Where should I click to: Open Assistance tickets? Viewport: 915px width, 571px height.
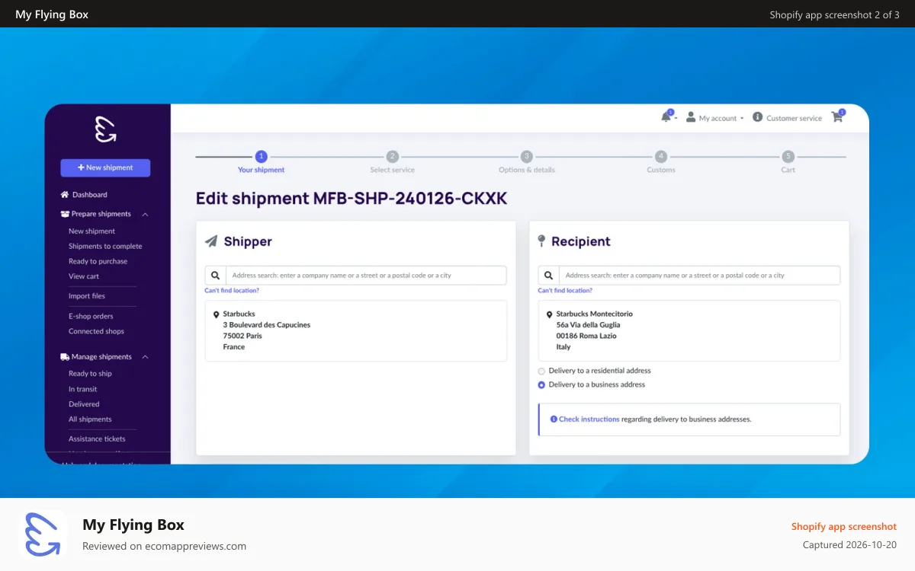coord(97,439)
